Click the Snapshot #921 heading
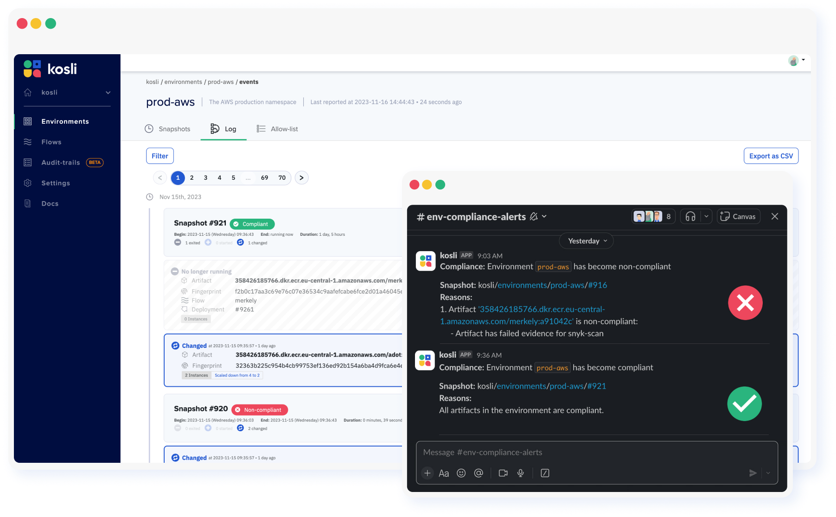 [x=200, y=223]
